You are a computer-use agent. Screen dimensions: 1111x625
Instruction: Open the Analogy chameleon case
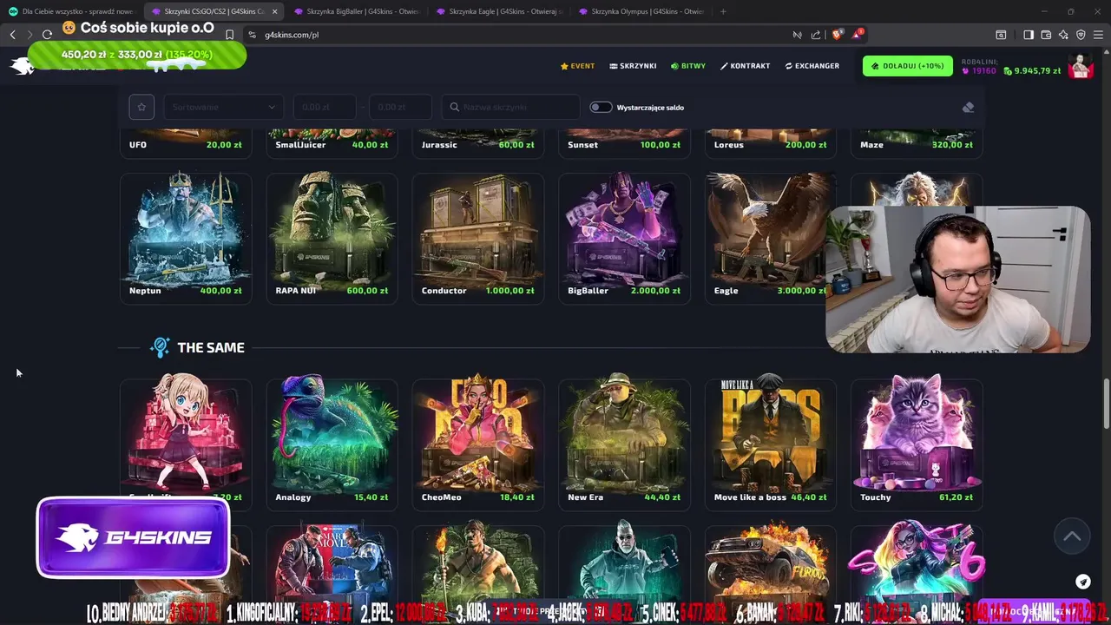[x=332, y=444]
